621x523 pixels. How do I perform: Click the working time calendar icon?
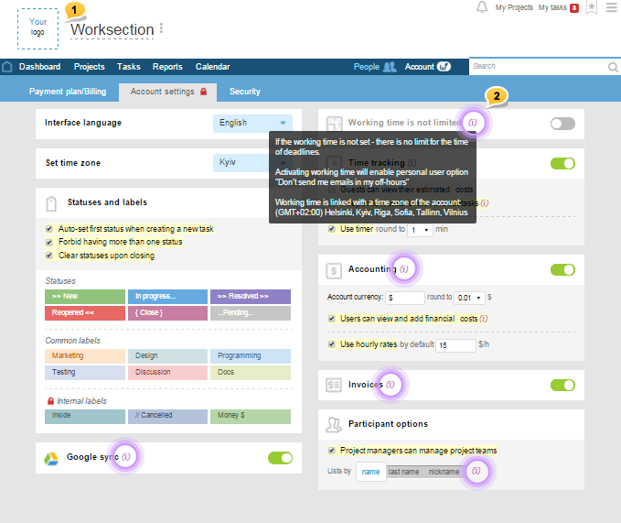[334, 124]
